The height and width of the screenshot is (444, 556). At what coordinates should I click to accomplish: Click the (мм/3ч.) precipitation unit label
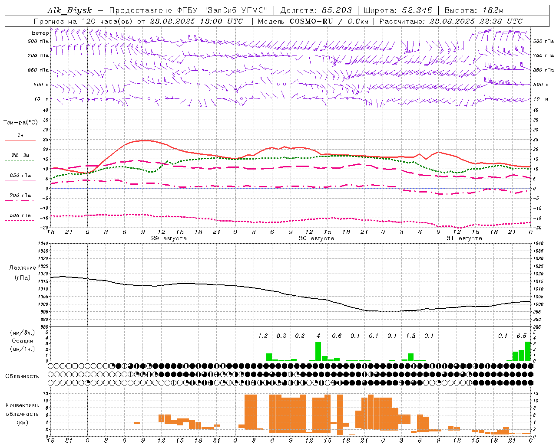click(x=23, y=333)
